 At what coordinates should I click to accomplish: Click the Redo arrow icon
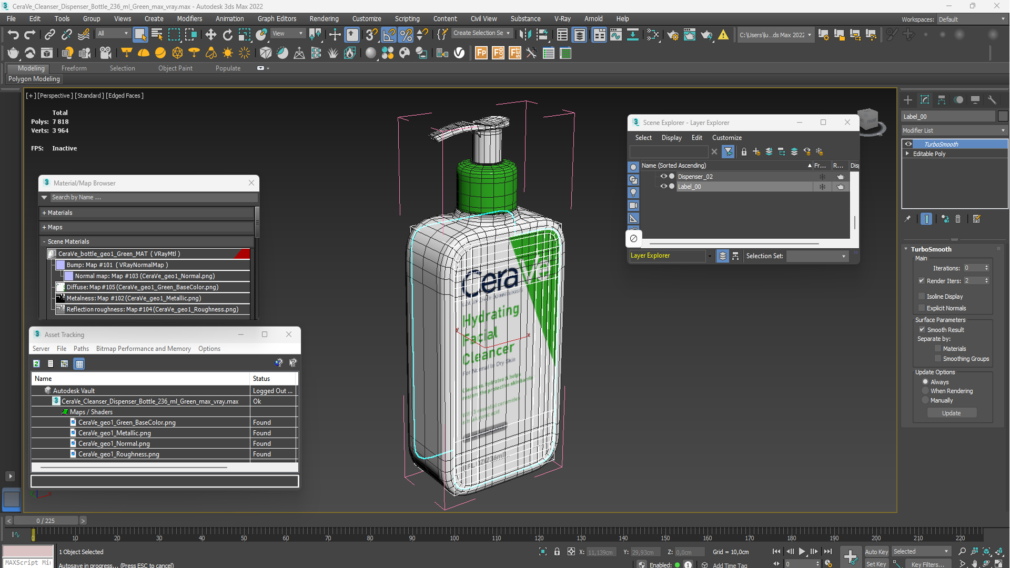click(x=30, y=35)
